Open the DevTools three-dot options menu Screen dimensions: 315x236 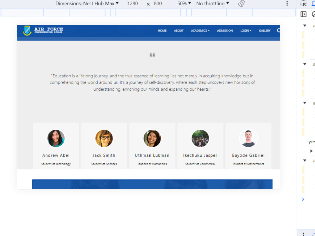pos(287,3)
